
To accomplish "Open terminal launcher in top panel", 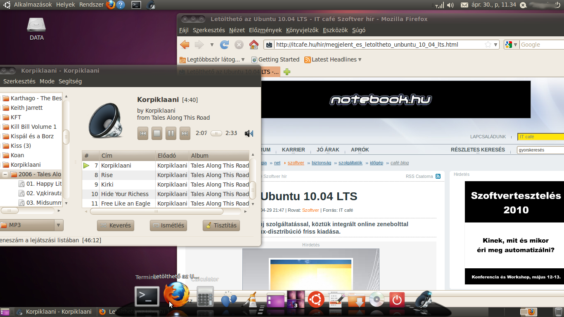I will click(x=136, y=5).
